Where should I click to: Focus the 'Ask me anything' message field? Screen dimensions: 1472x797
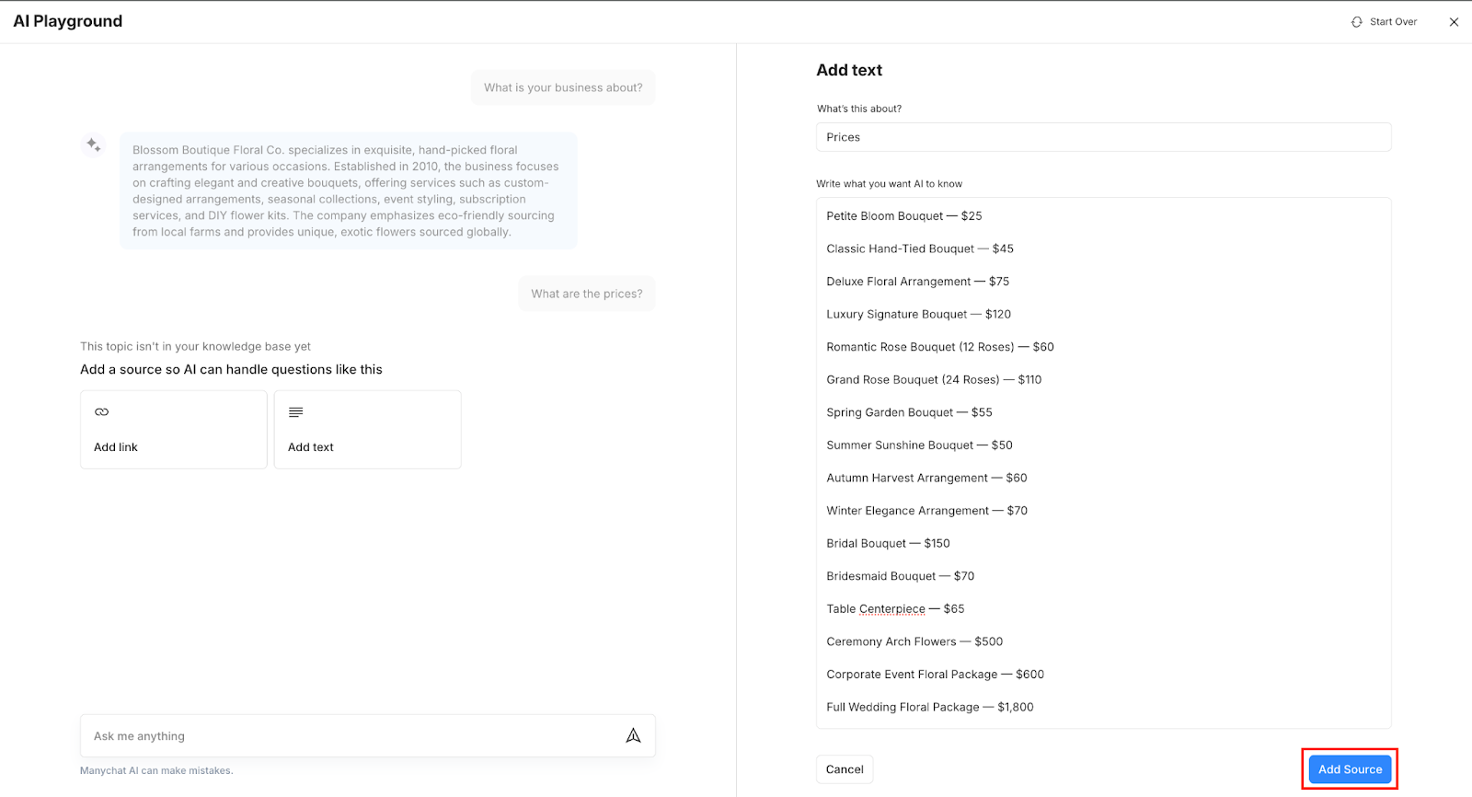pos(350,736)
